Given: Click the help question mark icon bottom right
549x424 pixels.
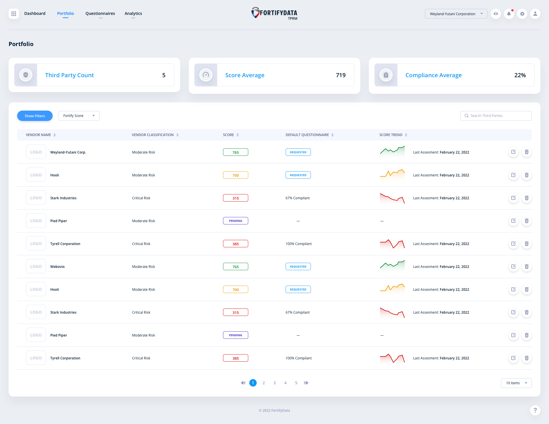Looking at the screenshot, I should coord(535,410).
